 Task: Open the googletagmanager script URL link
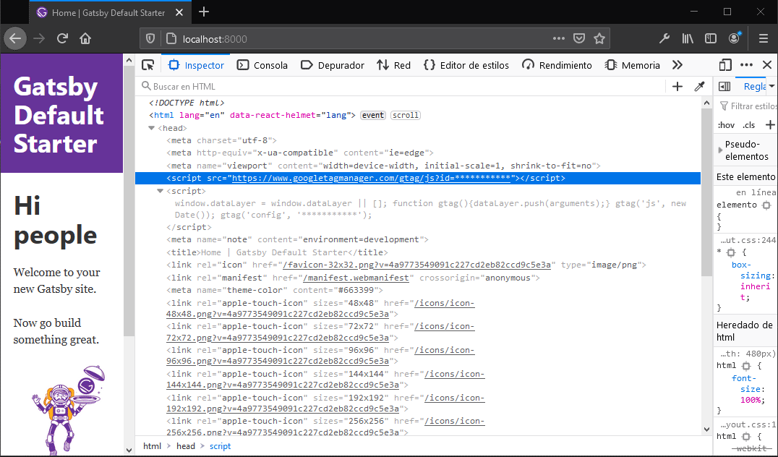click(x=371, y=178)
